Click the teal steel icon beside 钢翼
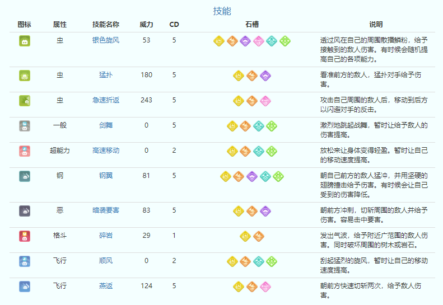This screenshot has width=443, height=305. point(25,176)
